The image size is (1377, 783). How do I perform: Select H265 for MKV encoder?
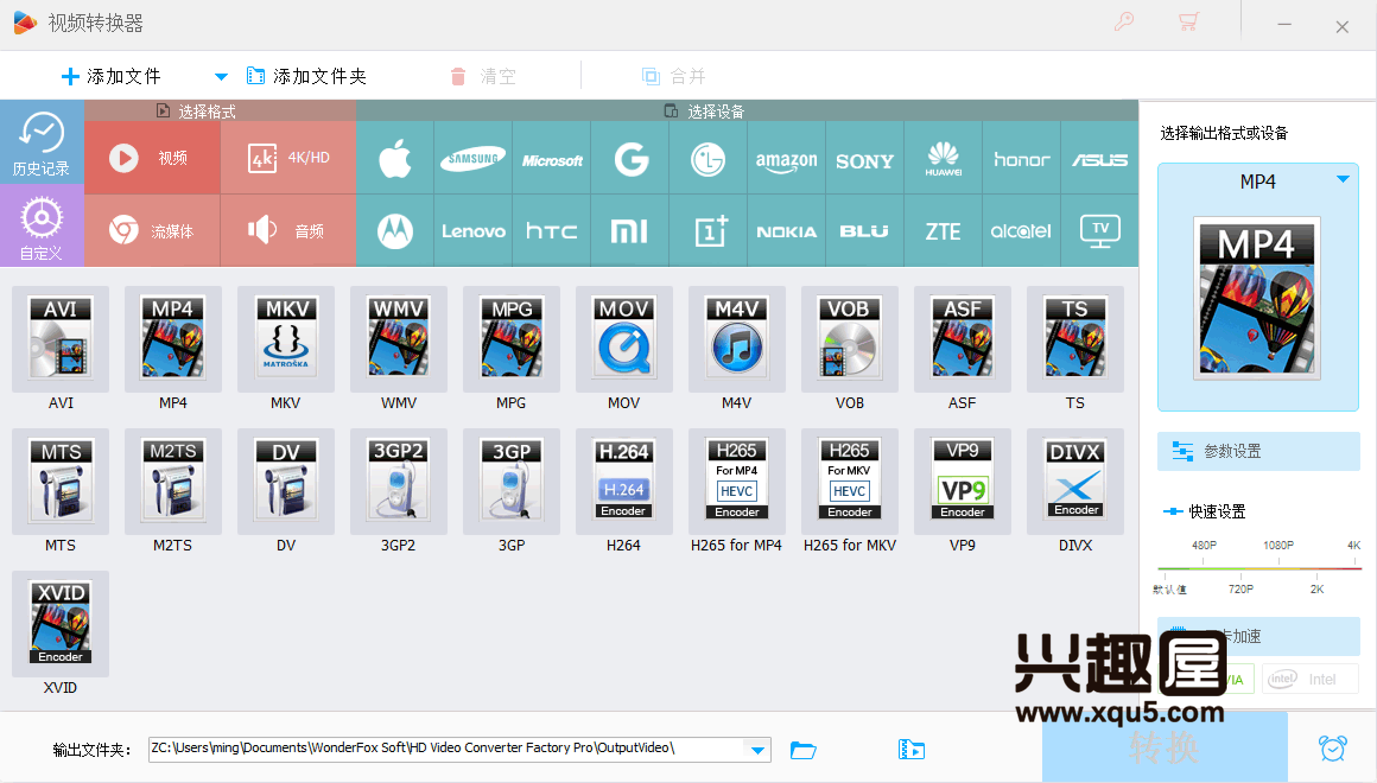(850, 481)
